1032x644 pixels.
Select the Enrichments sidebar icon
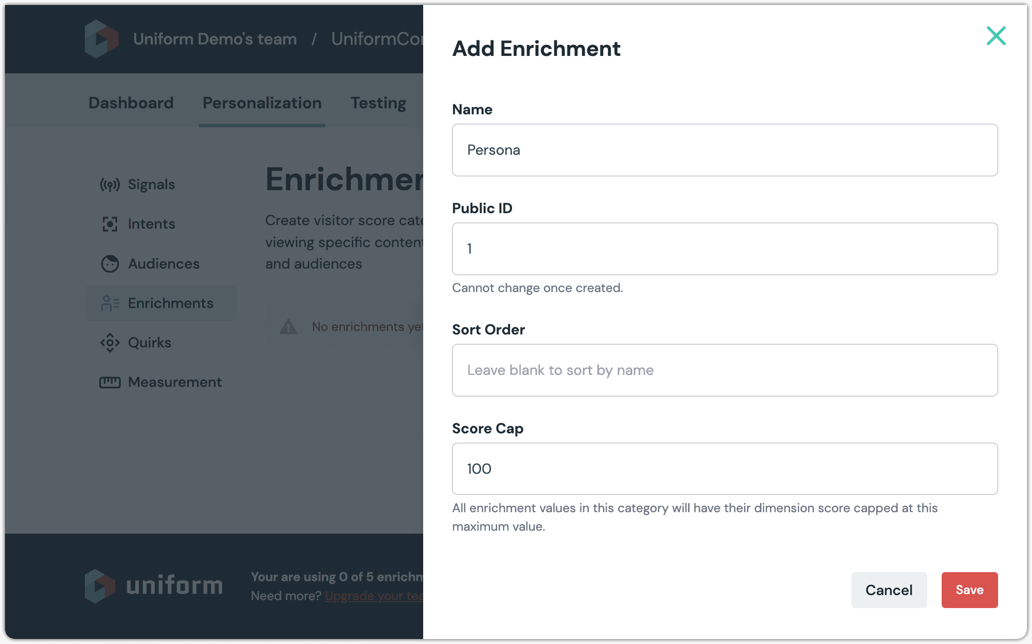coord(110,303)
